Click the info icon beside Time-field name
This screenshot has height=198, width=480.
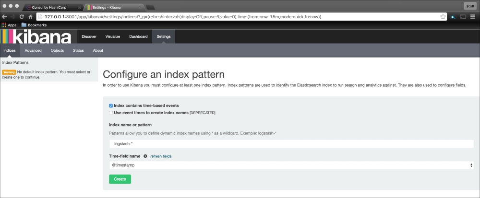(145, 156)
